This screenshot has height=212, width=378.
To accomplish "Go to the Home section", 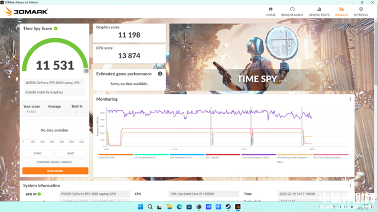I will click(x=271, y=12).
